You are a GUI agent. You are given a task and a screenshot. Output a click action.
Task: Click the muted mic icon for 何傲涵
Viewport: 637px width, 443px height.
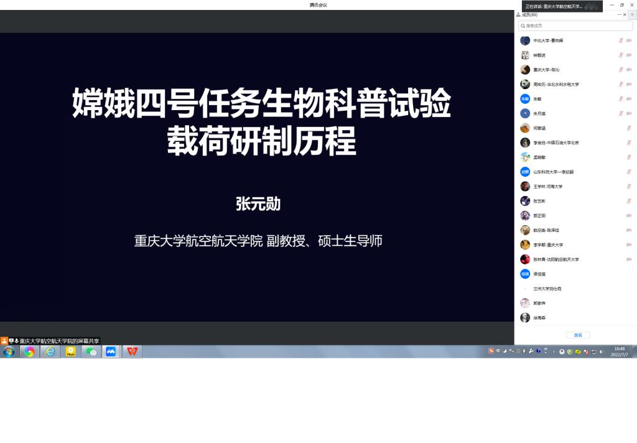pos(629,128)
